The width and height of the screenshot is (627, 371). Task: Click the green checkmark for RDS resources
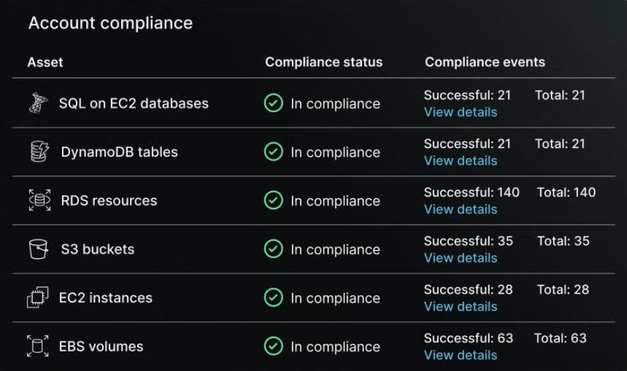(x=274, y=200)
